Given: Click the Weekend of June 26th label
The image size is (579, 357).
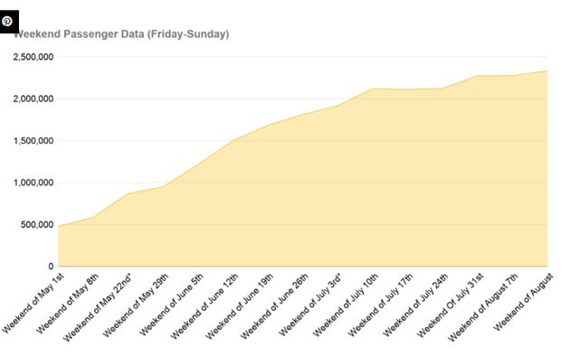Looking at the screenshot, I should pos(275,306).
